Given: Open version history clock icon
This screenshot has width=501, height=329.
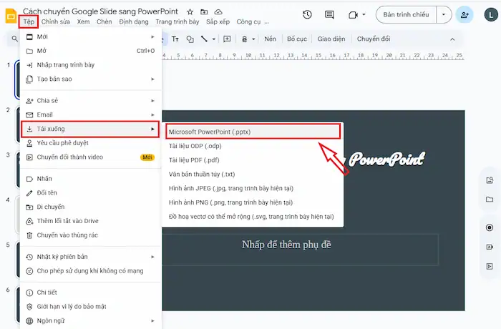Looking at the screenshot, I should click(x=307, y=14).
